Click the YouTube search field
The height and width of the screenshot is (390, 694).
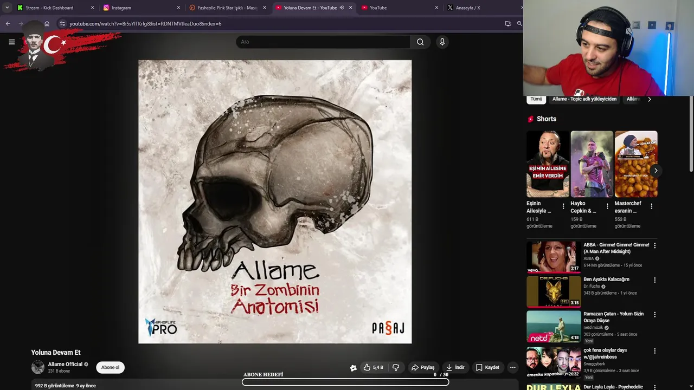tap(323, 42)
